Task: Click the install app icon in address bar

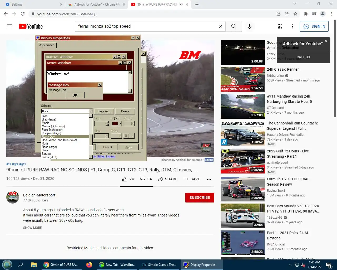Action: (x=279, y=14)
